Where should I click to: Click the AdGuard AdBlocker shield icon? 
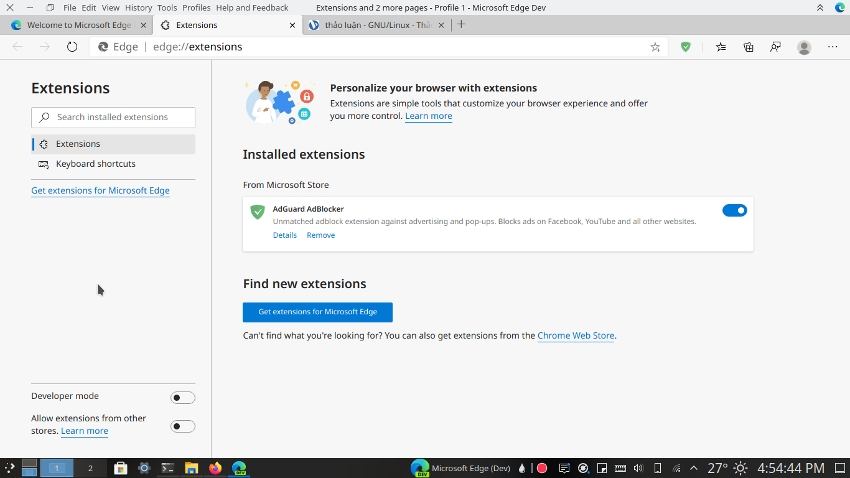click(258, 212)
